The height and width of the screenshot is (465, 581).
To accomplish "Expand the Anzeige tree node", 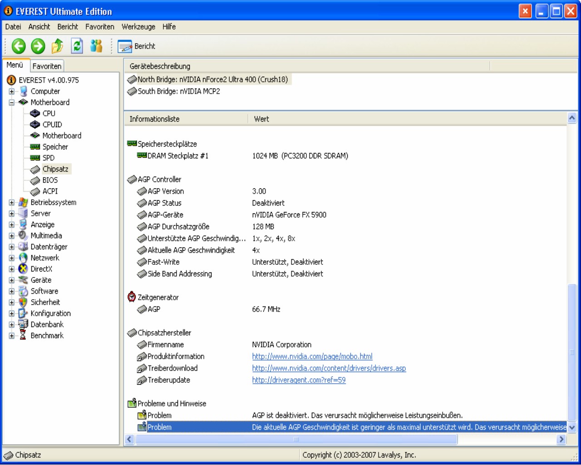I will pyautogui.click(x=12, y=225).
